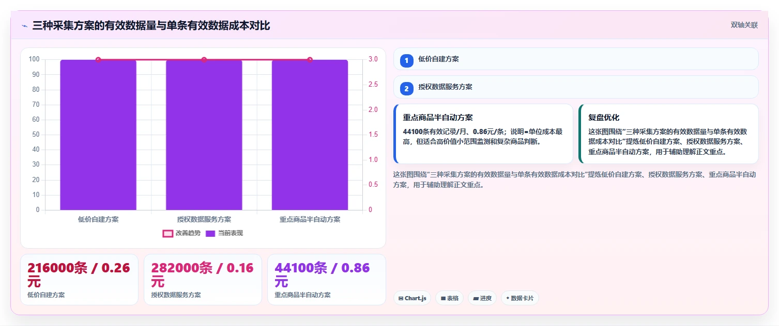
Task: Click the summary paragraph below the cards
Action: click(575, 180)
